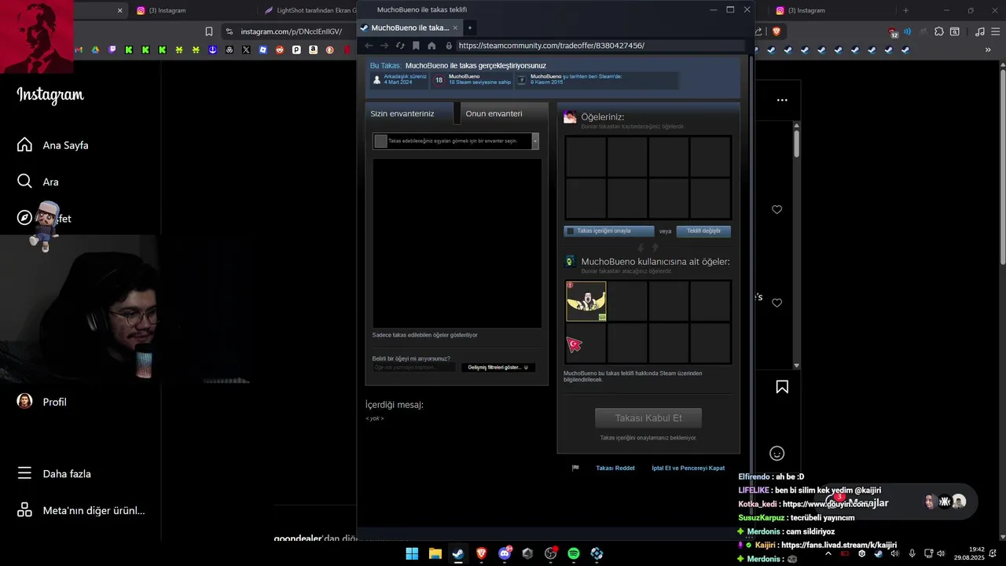The image size is (1006, 566).
Task: Open the emoji picker in Instagram comments
Action: (x=777, y=454)
